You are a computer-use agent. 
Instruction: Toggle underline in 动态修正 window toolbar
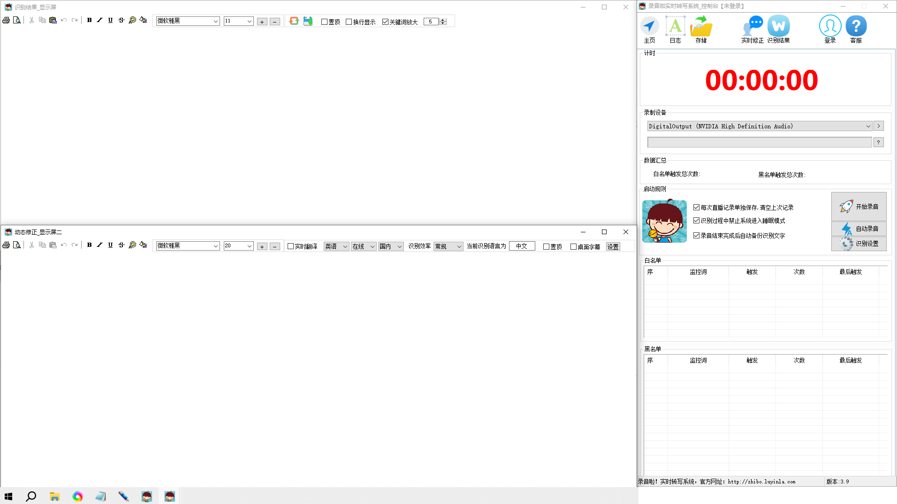110,245
